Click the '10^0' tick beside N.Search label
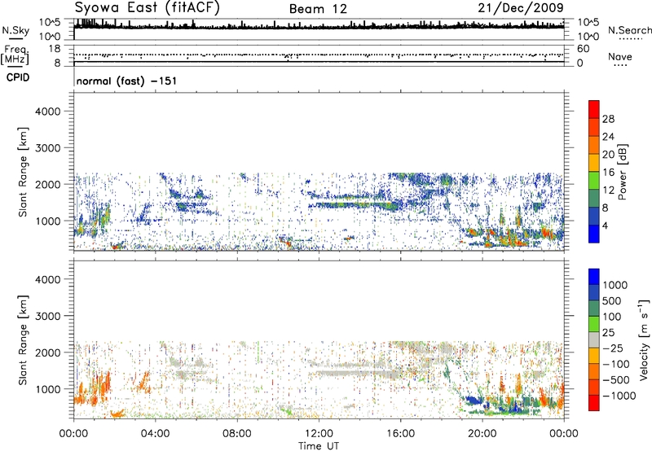Image resolution: width=652 pixels, height=451 pixels. coord(588,37)
